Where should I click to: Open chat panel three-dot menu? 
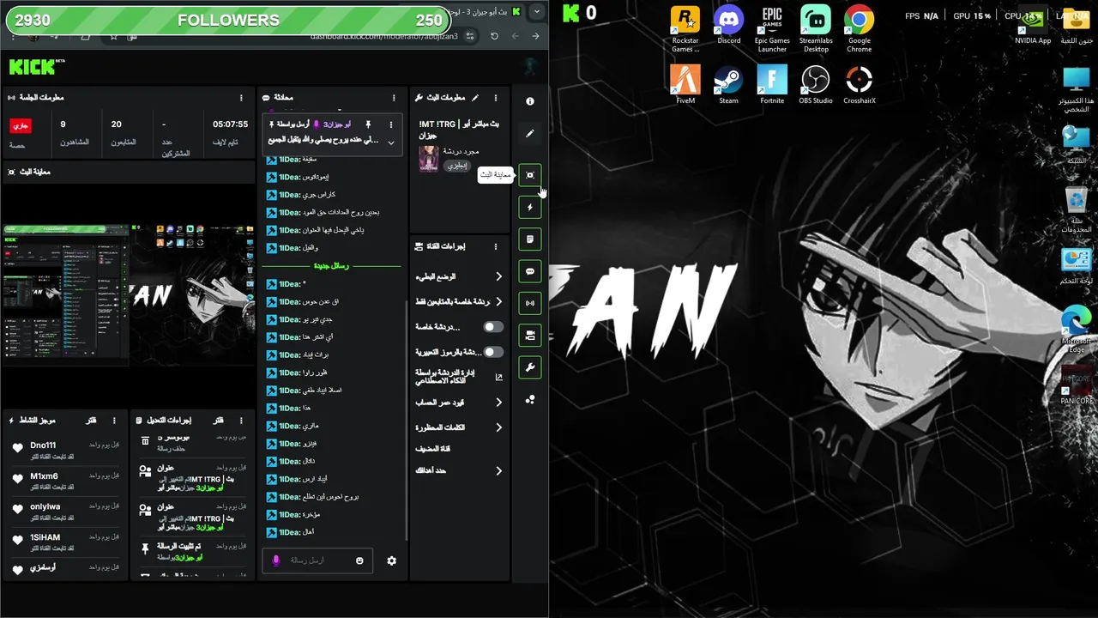click(394, 98)
